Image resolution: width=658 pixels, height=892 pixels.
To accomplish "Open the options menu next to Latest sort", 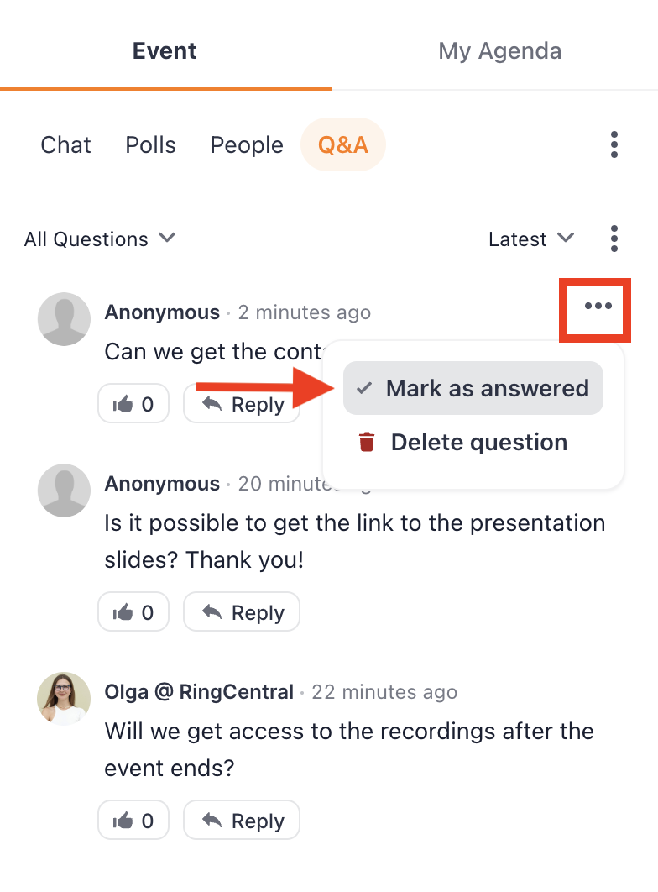I will [x=614, y=239].
